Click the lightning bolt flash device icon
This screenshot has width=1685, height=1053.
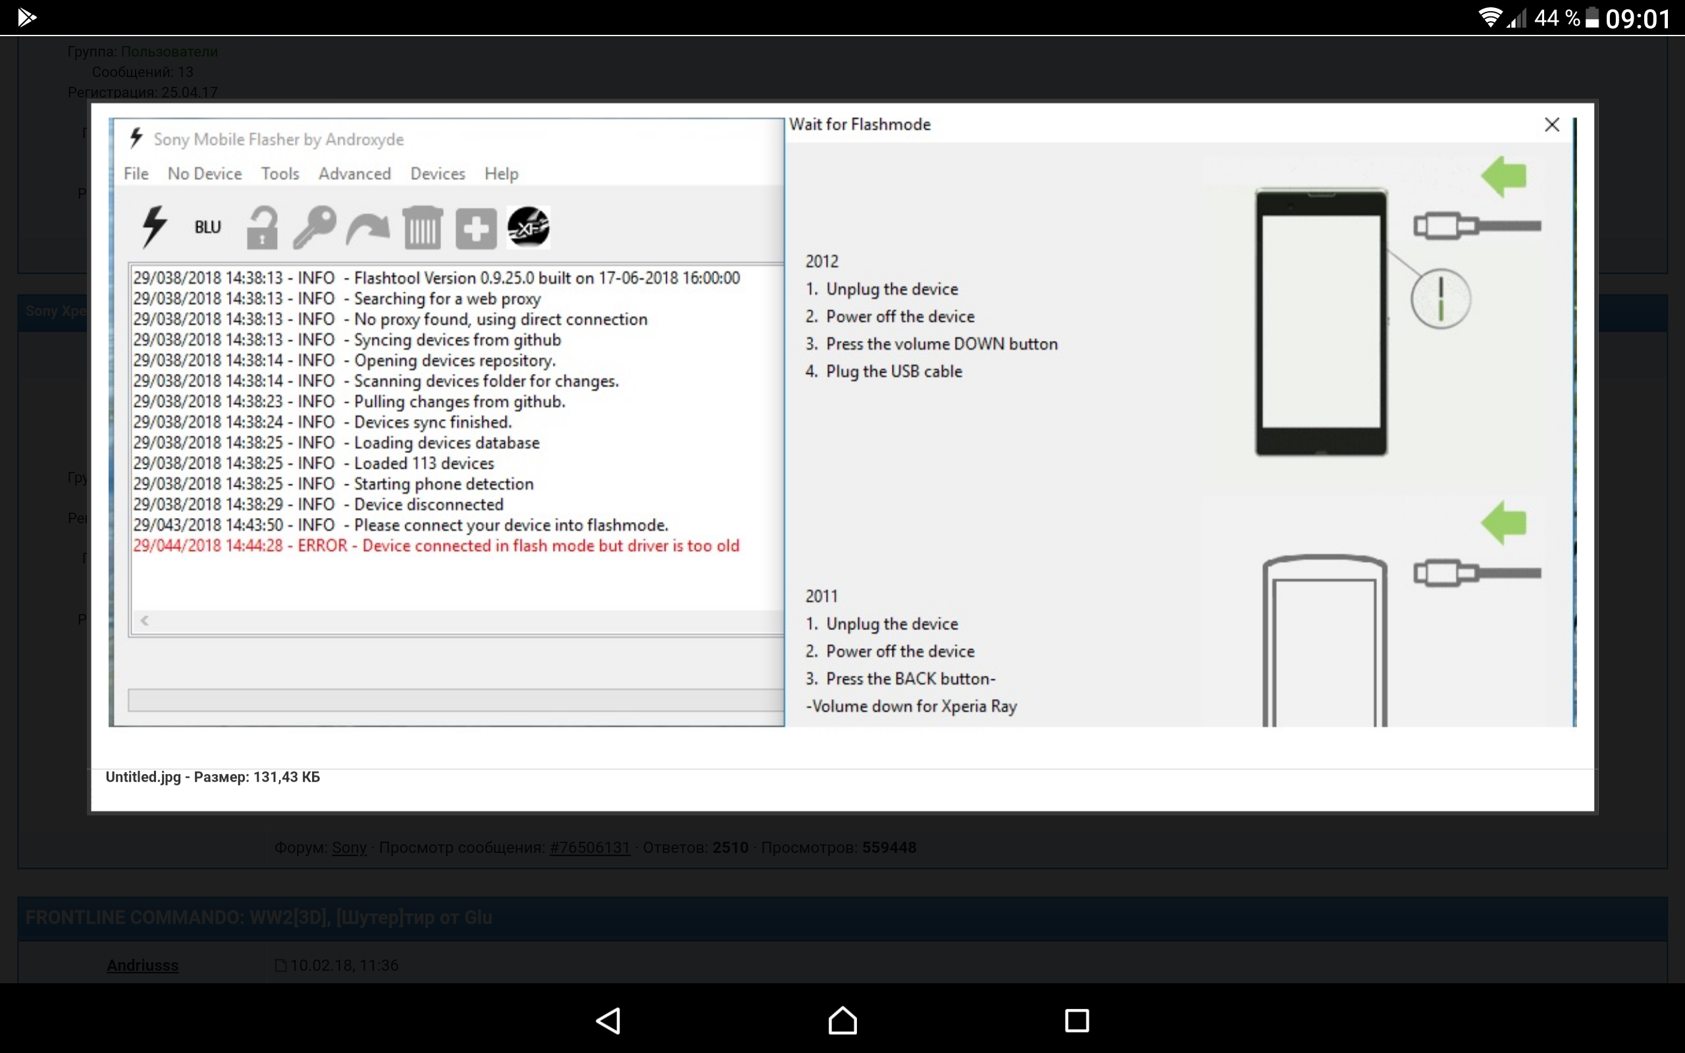[154, 227]
